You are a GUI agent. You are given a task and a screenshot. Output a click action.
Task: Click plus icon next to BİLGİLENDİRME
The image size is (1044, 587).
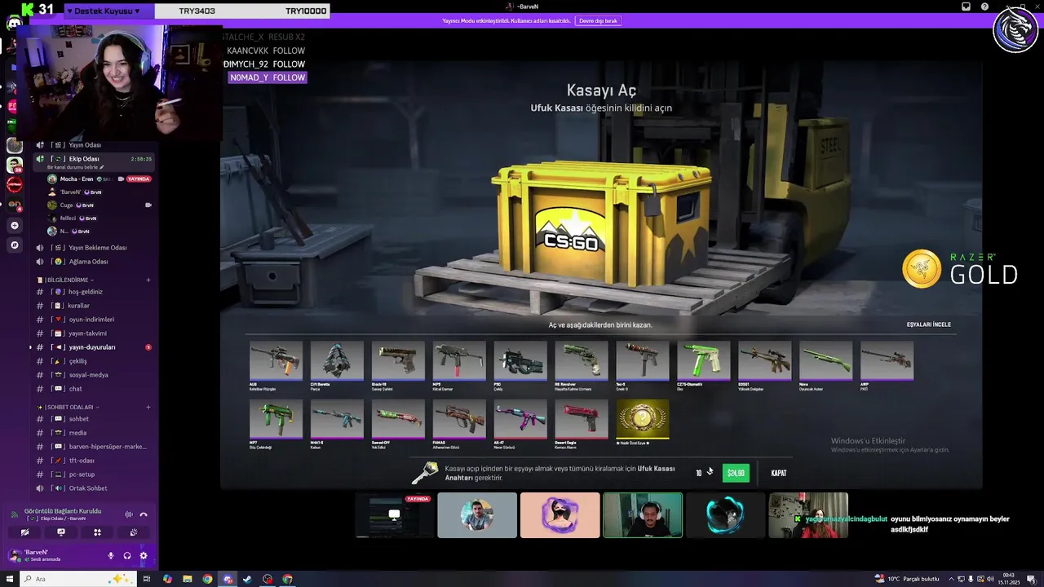click(148, 280)
